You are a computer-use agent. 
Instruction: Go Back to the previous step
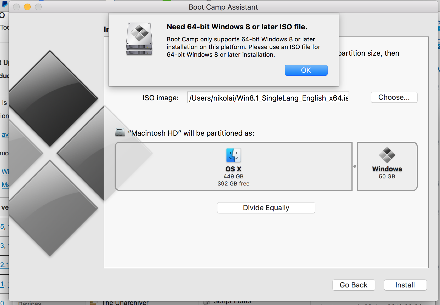pos(354,285)
